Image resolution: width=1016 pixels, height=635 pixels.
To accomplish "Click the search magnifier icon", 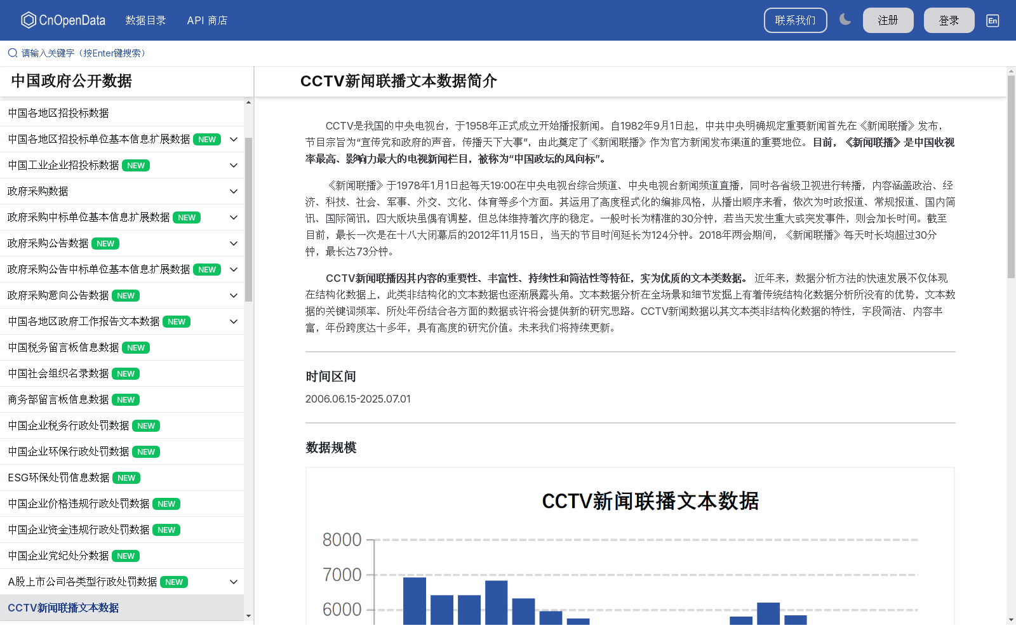I will point(13,53).
